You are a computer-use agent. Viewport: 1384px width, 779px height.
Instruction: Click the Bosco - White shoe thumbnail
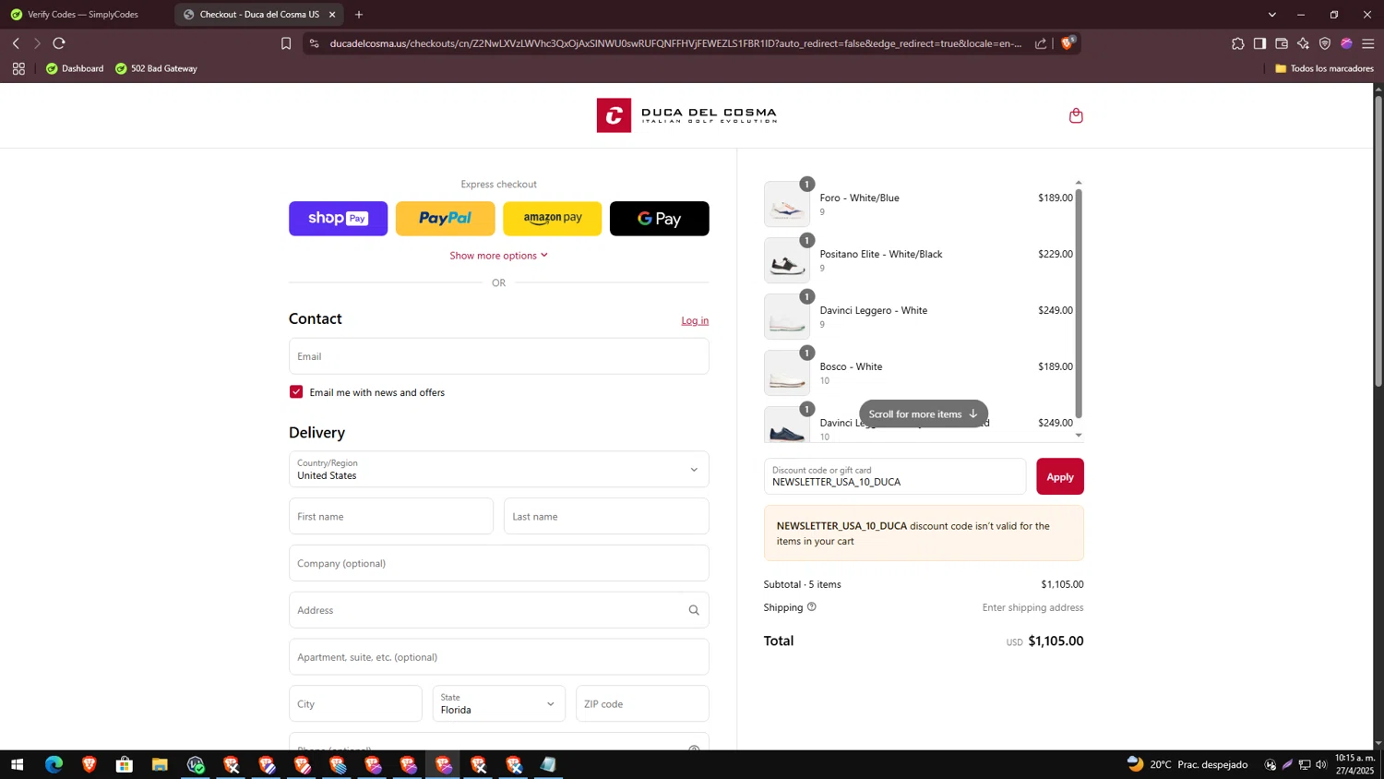click(787, 373)
